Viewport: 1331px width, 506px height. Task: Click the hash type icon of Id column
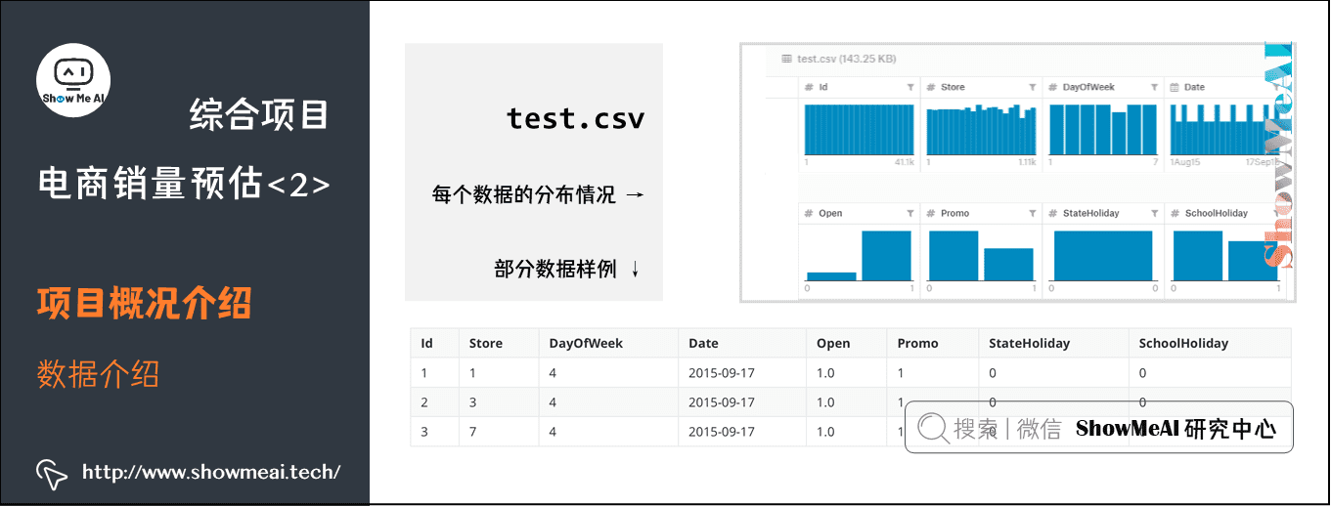tap(809, 87)
